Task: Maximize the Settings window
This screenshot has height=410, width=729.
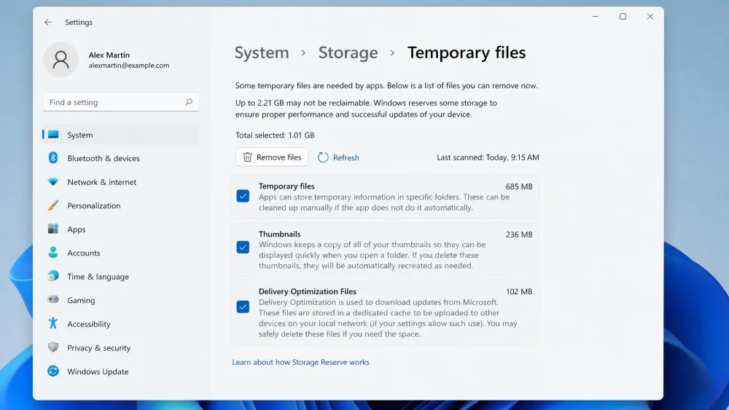Action: (623, 17)
